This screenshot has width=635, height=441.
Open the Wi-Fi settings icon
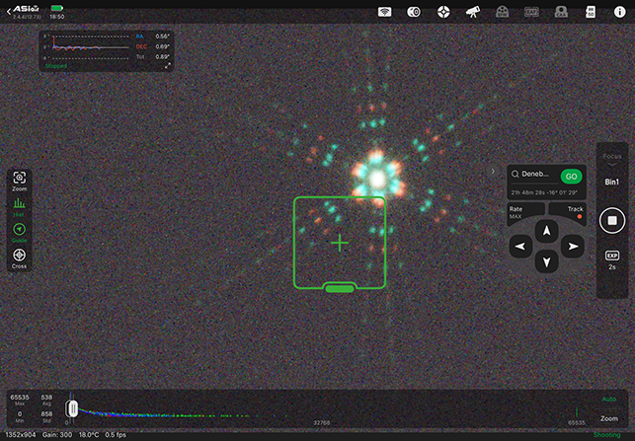tap(386, 12)
